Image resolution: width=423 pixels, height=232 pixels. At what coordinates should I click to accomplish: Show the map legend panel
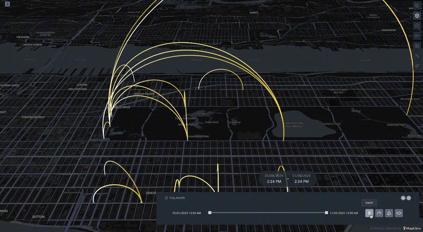[417, 46]
